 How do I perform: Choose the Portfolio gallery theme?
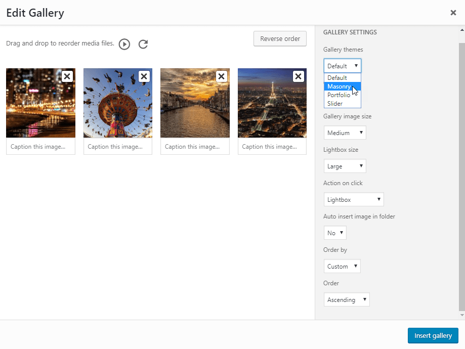(339, 95)
